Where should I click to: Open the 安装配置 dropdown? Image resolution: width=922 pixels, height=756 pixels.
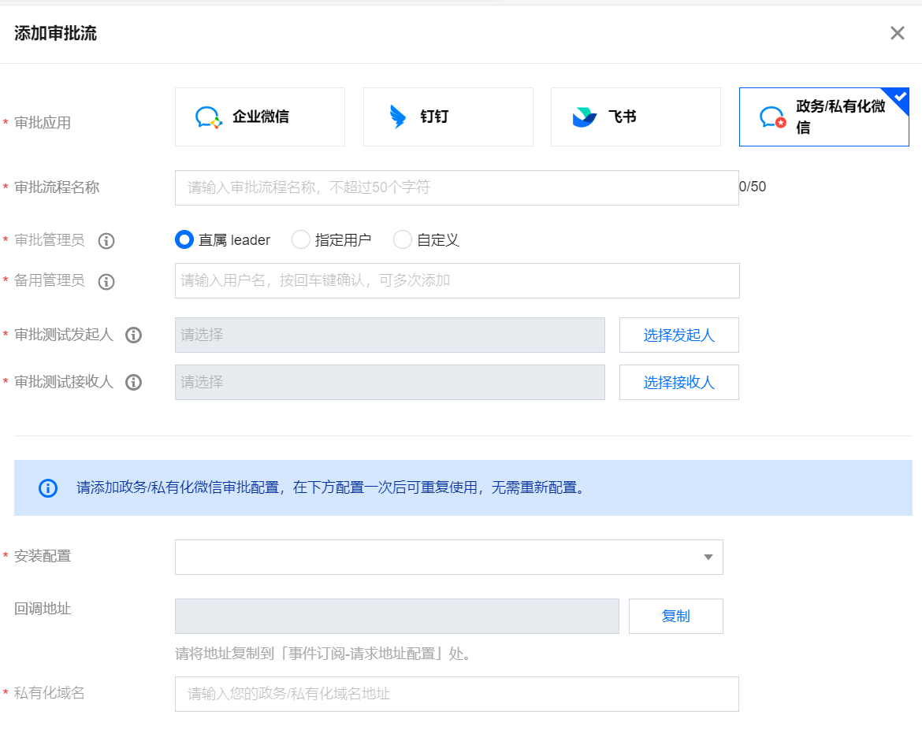[x=449, y=558]
